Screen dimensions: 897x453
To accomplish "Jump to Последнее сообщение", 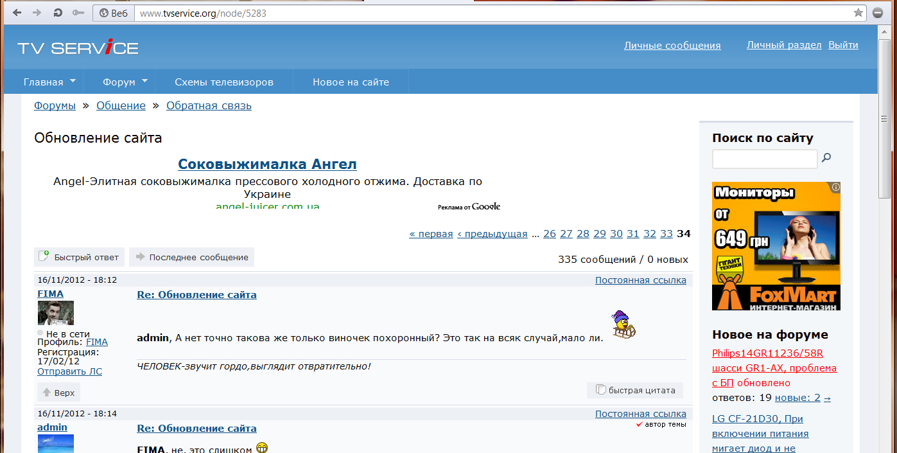I will [x=192, y=257].
